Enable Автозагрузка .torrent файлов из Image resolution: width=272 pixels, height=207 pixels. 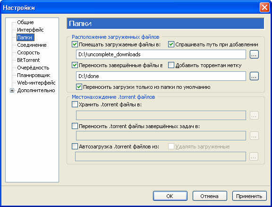coord(75,147)
